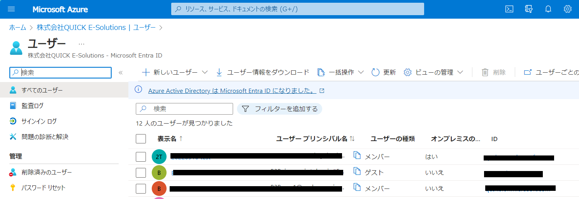
Task: Click the ID column header
Action: pos(495,139)
